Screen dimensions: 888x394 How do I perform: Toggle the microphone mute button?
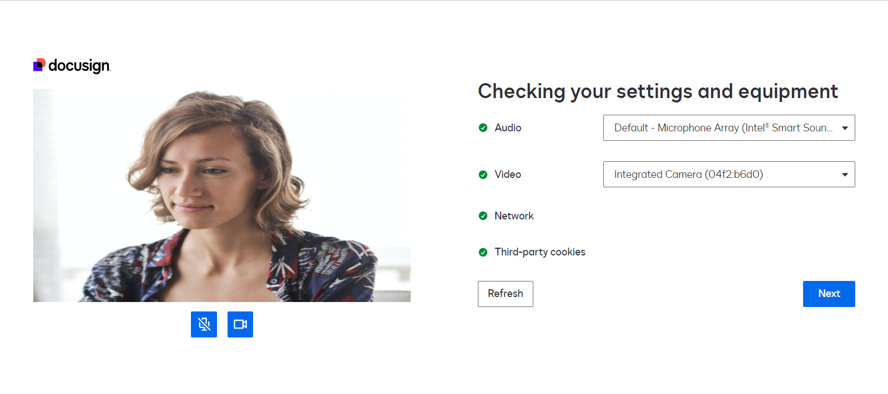coord(204,324)
